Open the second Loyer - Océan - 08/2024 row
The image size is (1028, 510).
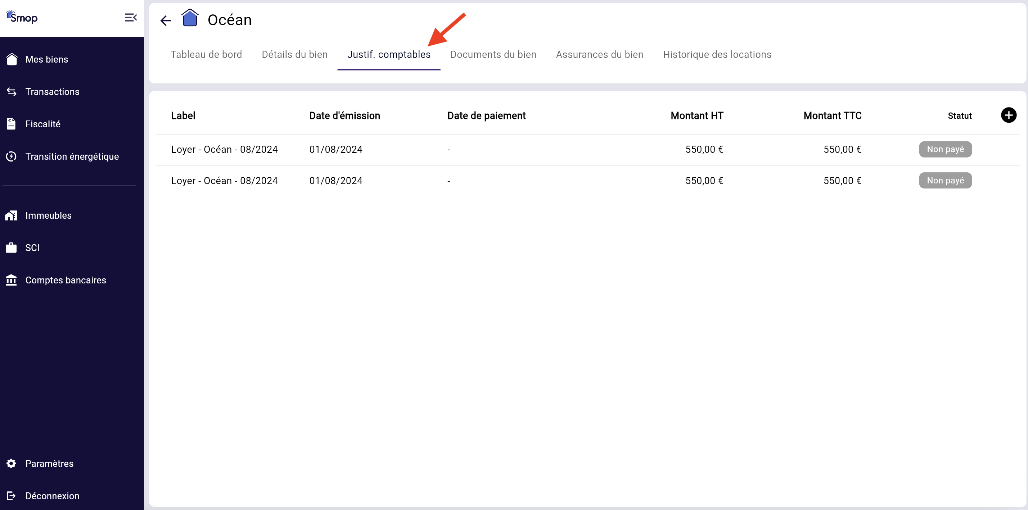click(x=224, y=181)
